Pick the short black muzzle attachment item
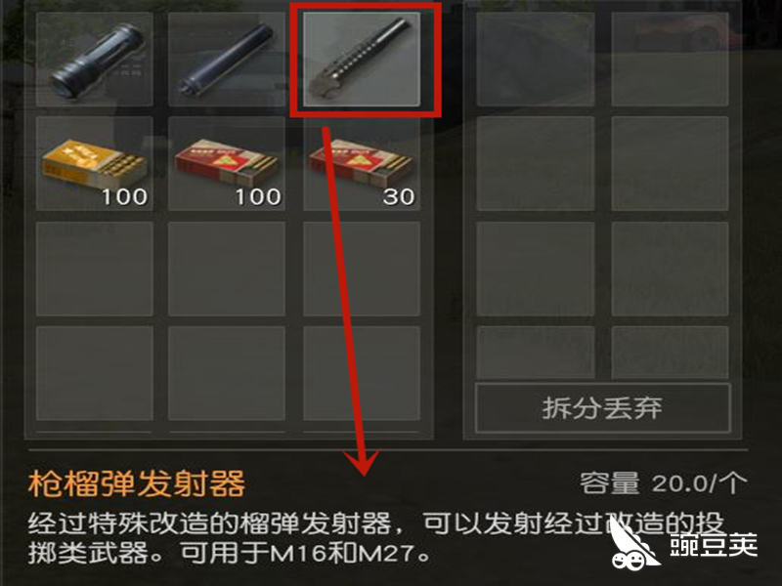The image size is (782, 586). click(94, 60)
